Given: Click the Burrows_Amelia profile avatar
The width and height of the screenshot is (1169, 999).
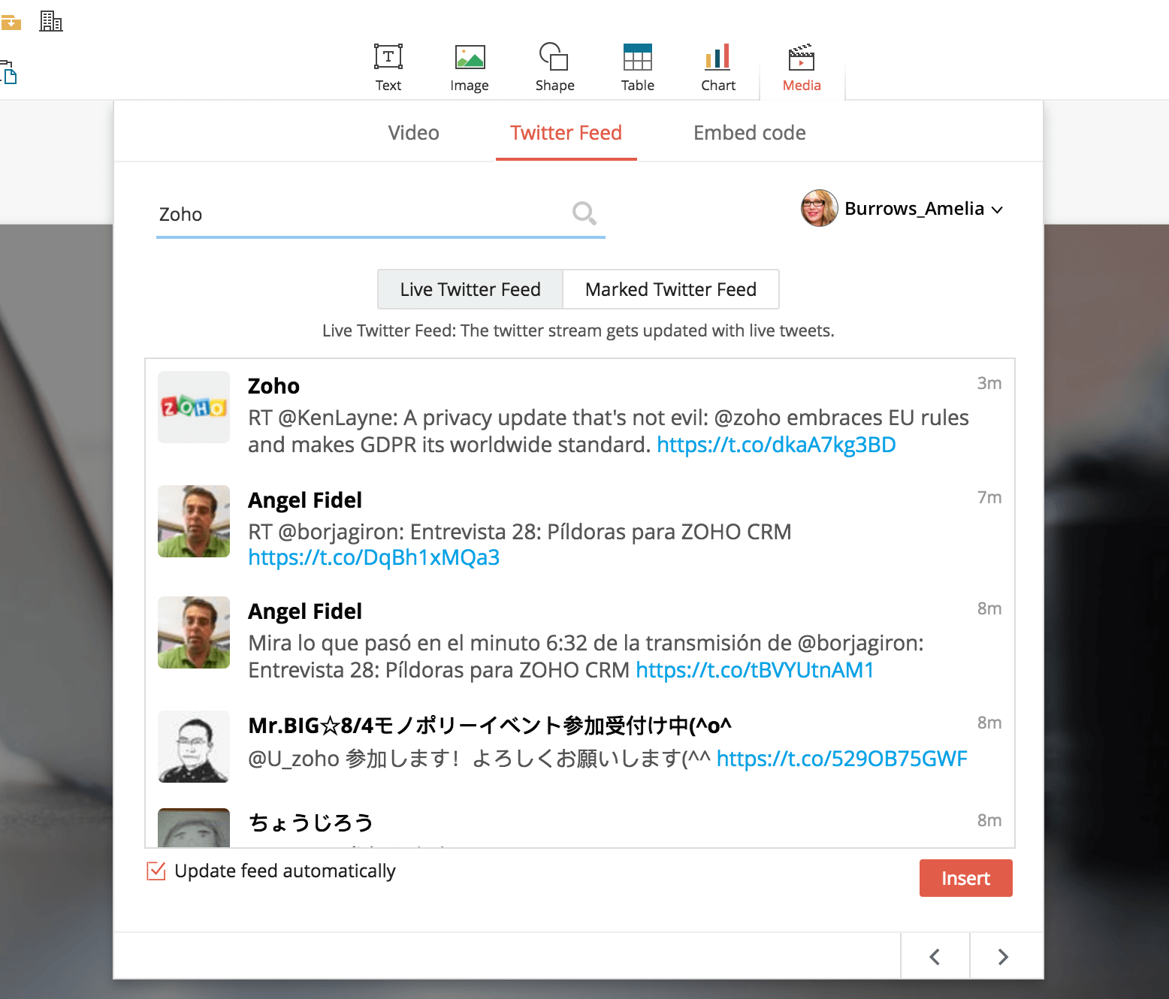Looking at the screenshot, I should pos(819,208).
